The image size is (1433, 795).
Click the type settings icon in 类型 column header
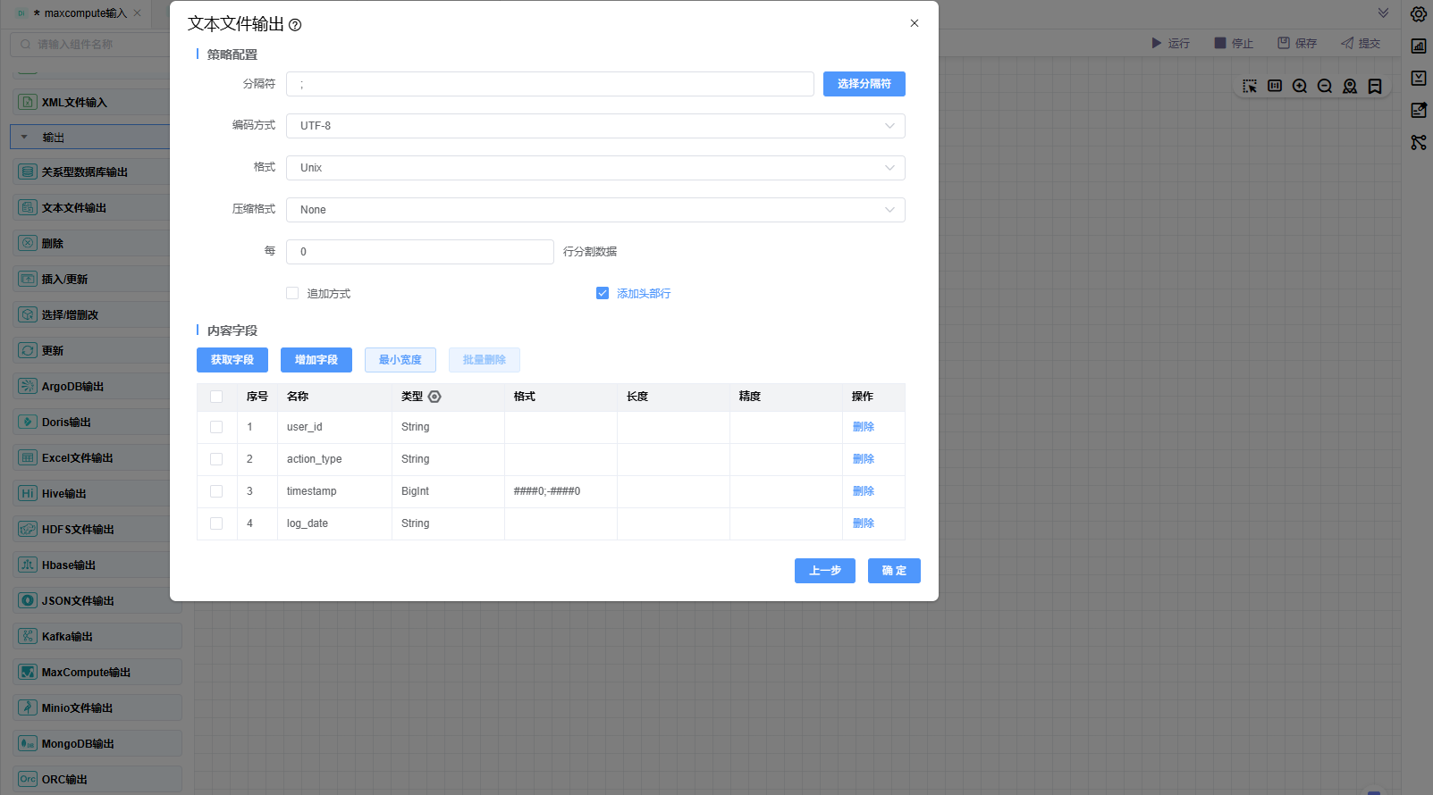434,397
